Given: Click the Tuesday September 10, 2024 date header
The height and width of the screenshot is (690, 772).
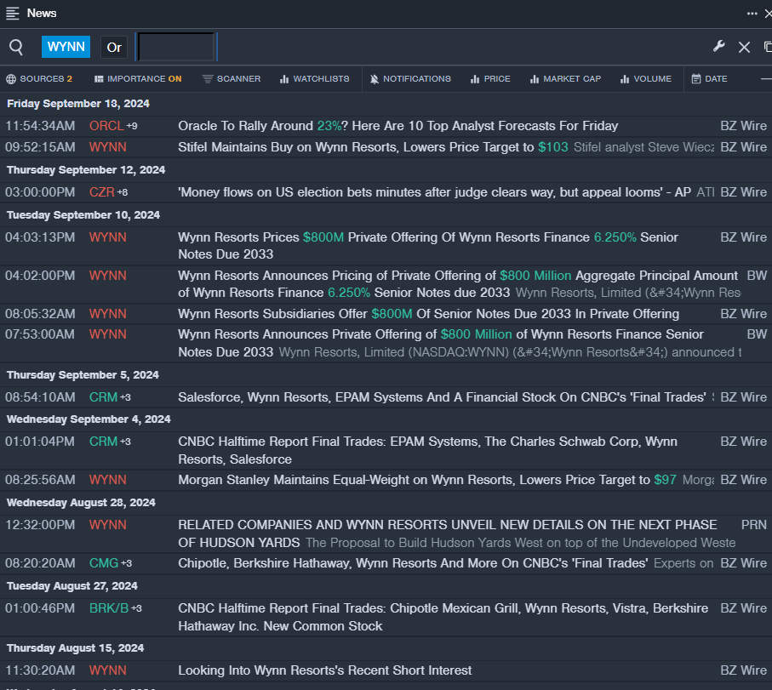Looking at the screenshot, I should click(83, 215).
